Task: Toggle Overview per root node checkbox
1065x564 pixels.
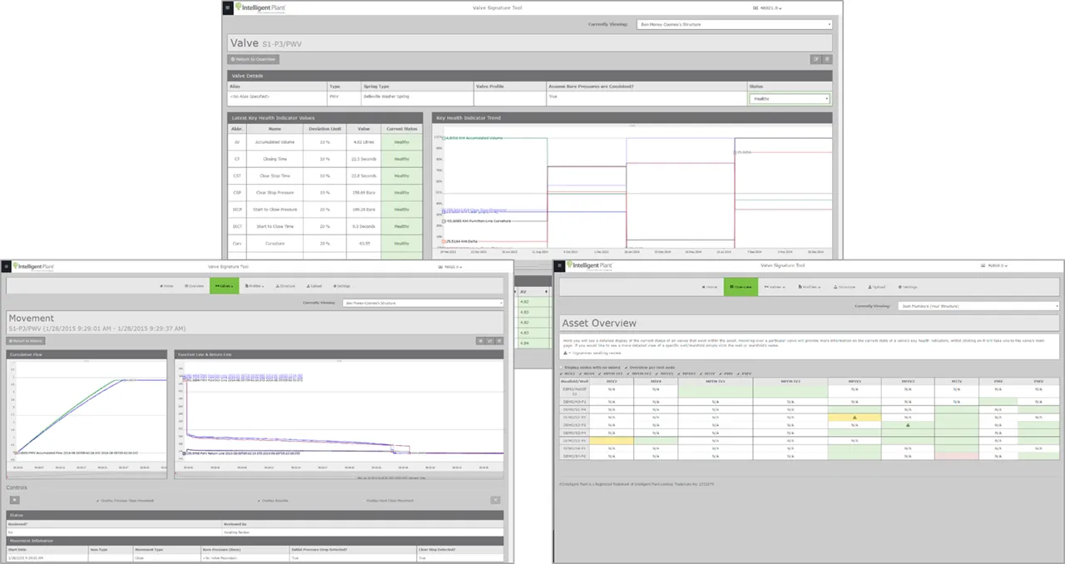Action: click(624, 367)
